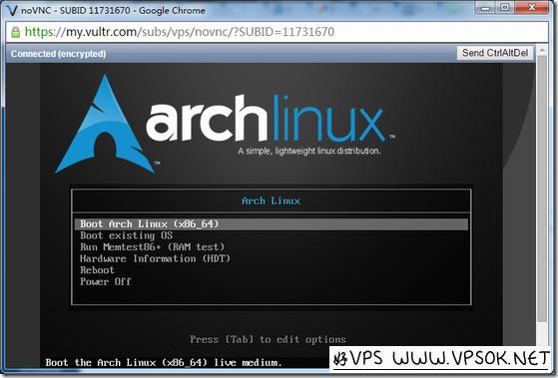Click Boot the Arch Linux live medium text
Image resolution: width=558 pixels, height=378 pixels.
pos(164,362)
